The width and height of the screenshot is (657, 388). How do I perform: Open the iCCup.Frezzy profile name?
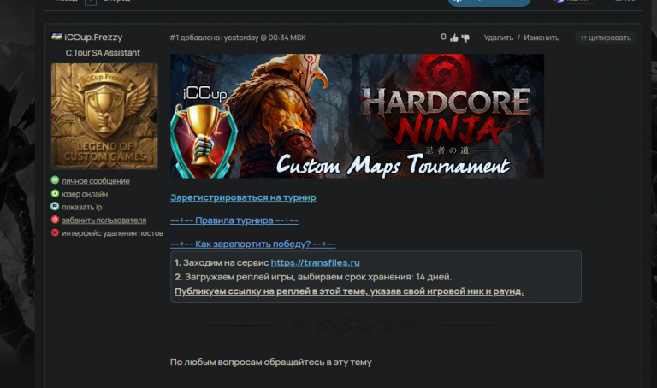pyautogui.click(x=93, y=38)
